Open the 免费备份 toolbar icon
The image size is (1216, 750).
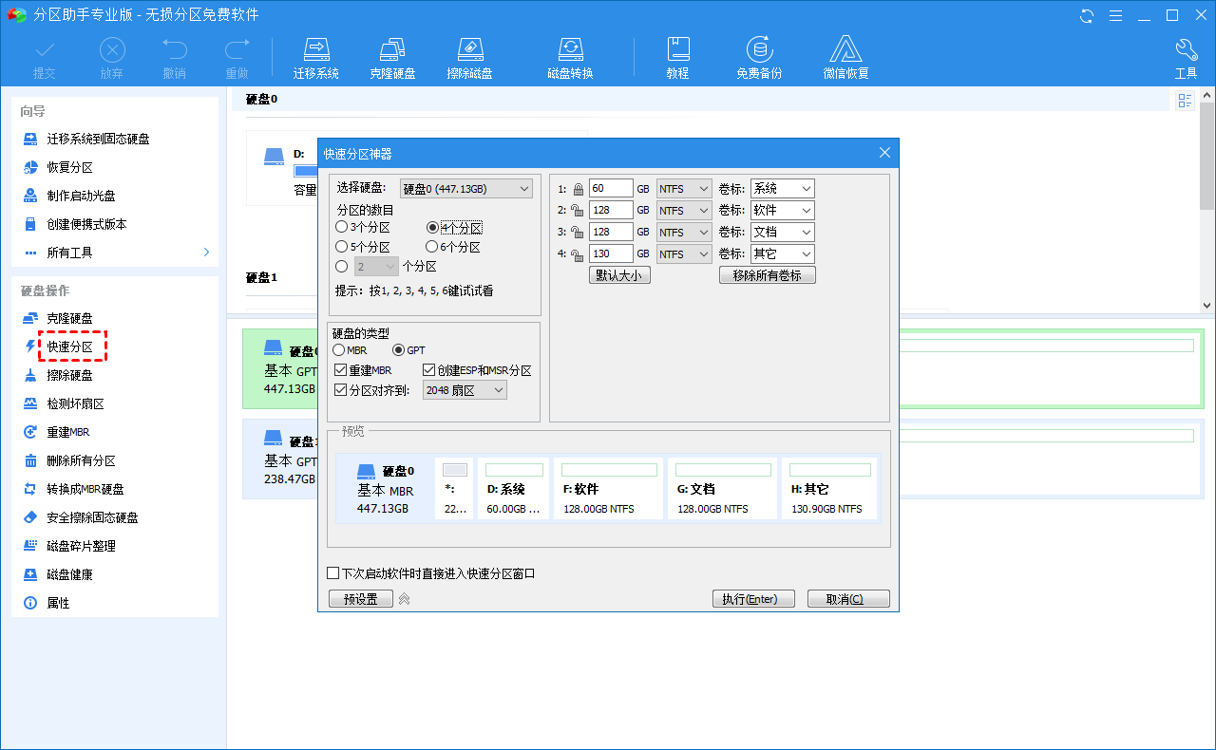759,59
